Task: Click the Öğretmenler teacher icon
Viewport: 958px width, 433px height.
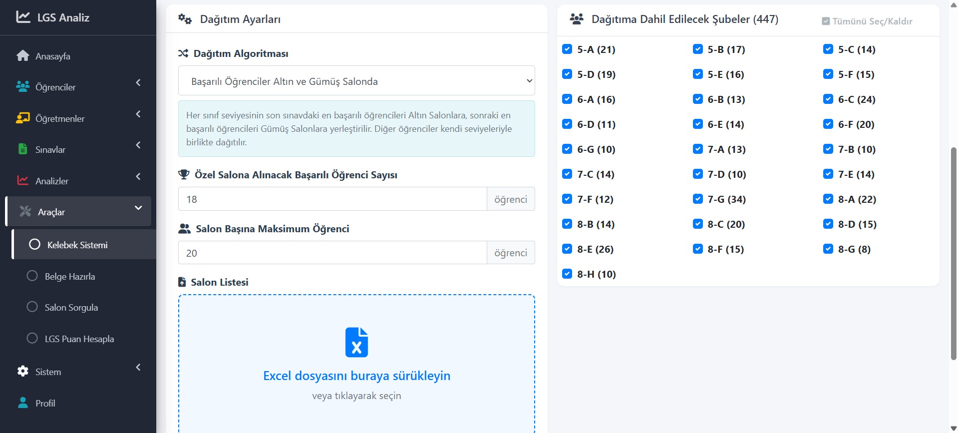Action: (23, 118)
